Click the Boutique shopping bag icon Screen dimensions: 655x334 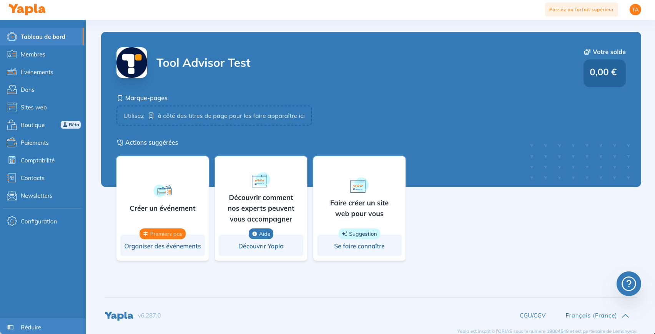click(12, 125)
